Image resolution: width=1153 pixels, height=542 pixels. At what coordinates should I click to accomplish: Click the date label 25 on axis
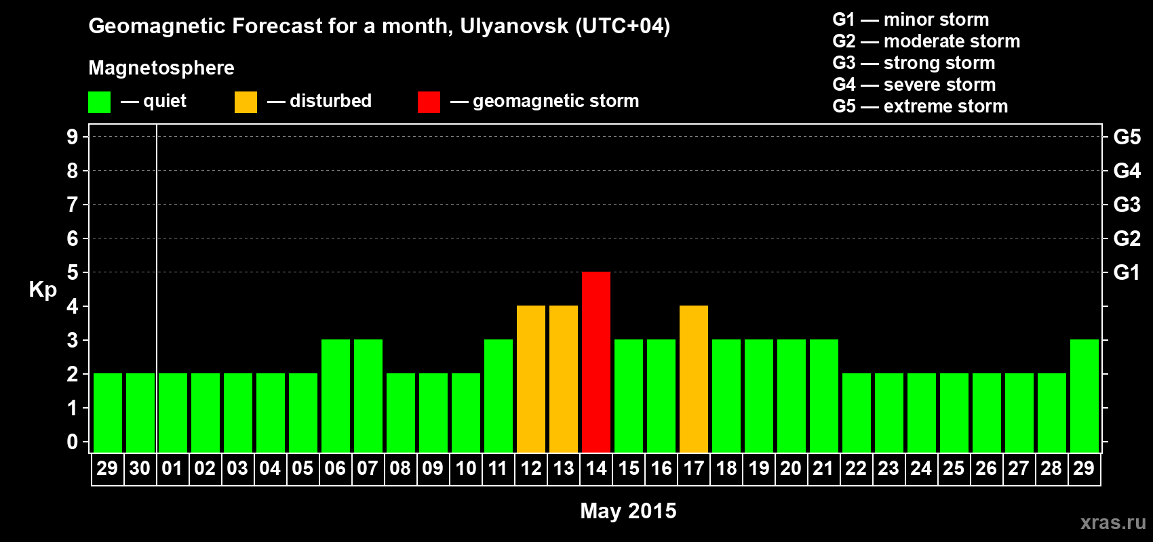tap(954, 468)
